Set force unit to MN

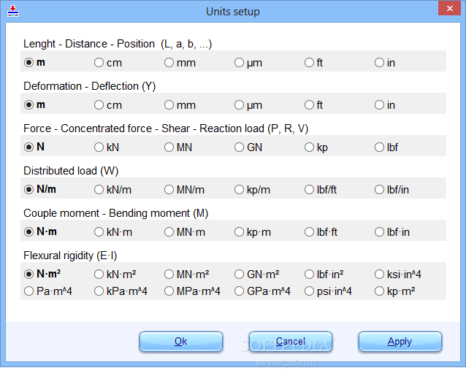pos(178,147)
